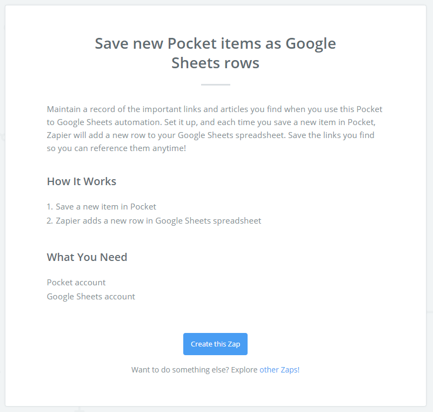Image resolution: width=433 pixels, height=412 pixels.
Task: Open the other Zaps! link
Action: [279, 370]
